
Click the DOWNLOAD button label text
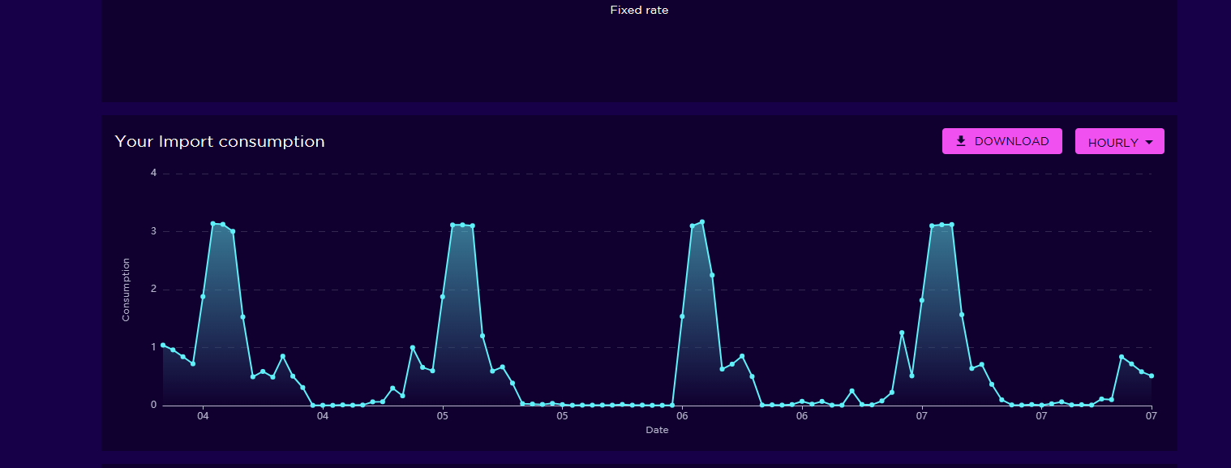[x=1011, y=141]
